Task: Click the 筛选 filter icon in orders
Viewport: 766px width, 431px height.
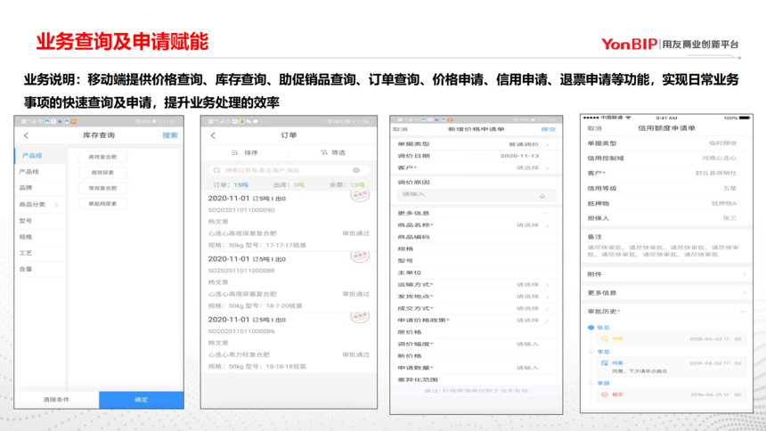Action: [323, 152]
